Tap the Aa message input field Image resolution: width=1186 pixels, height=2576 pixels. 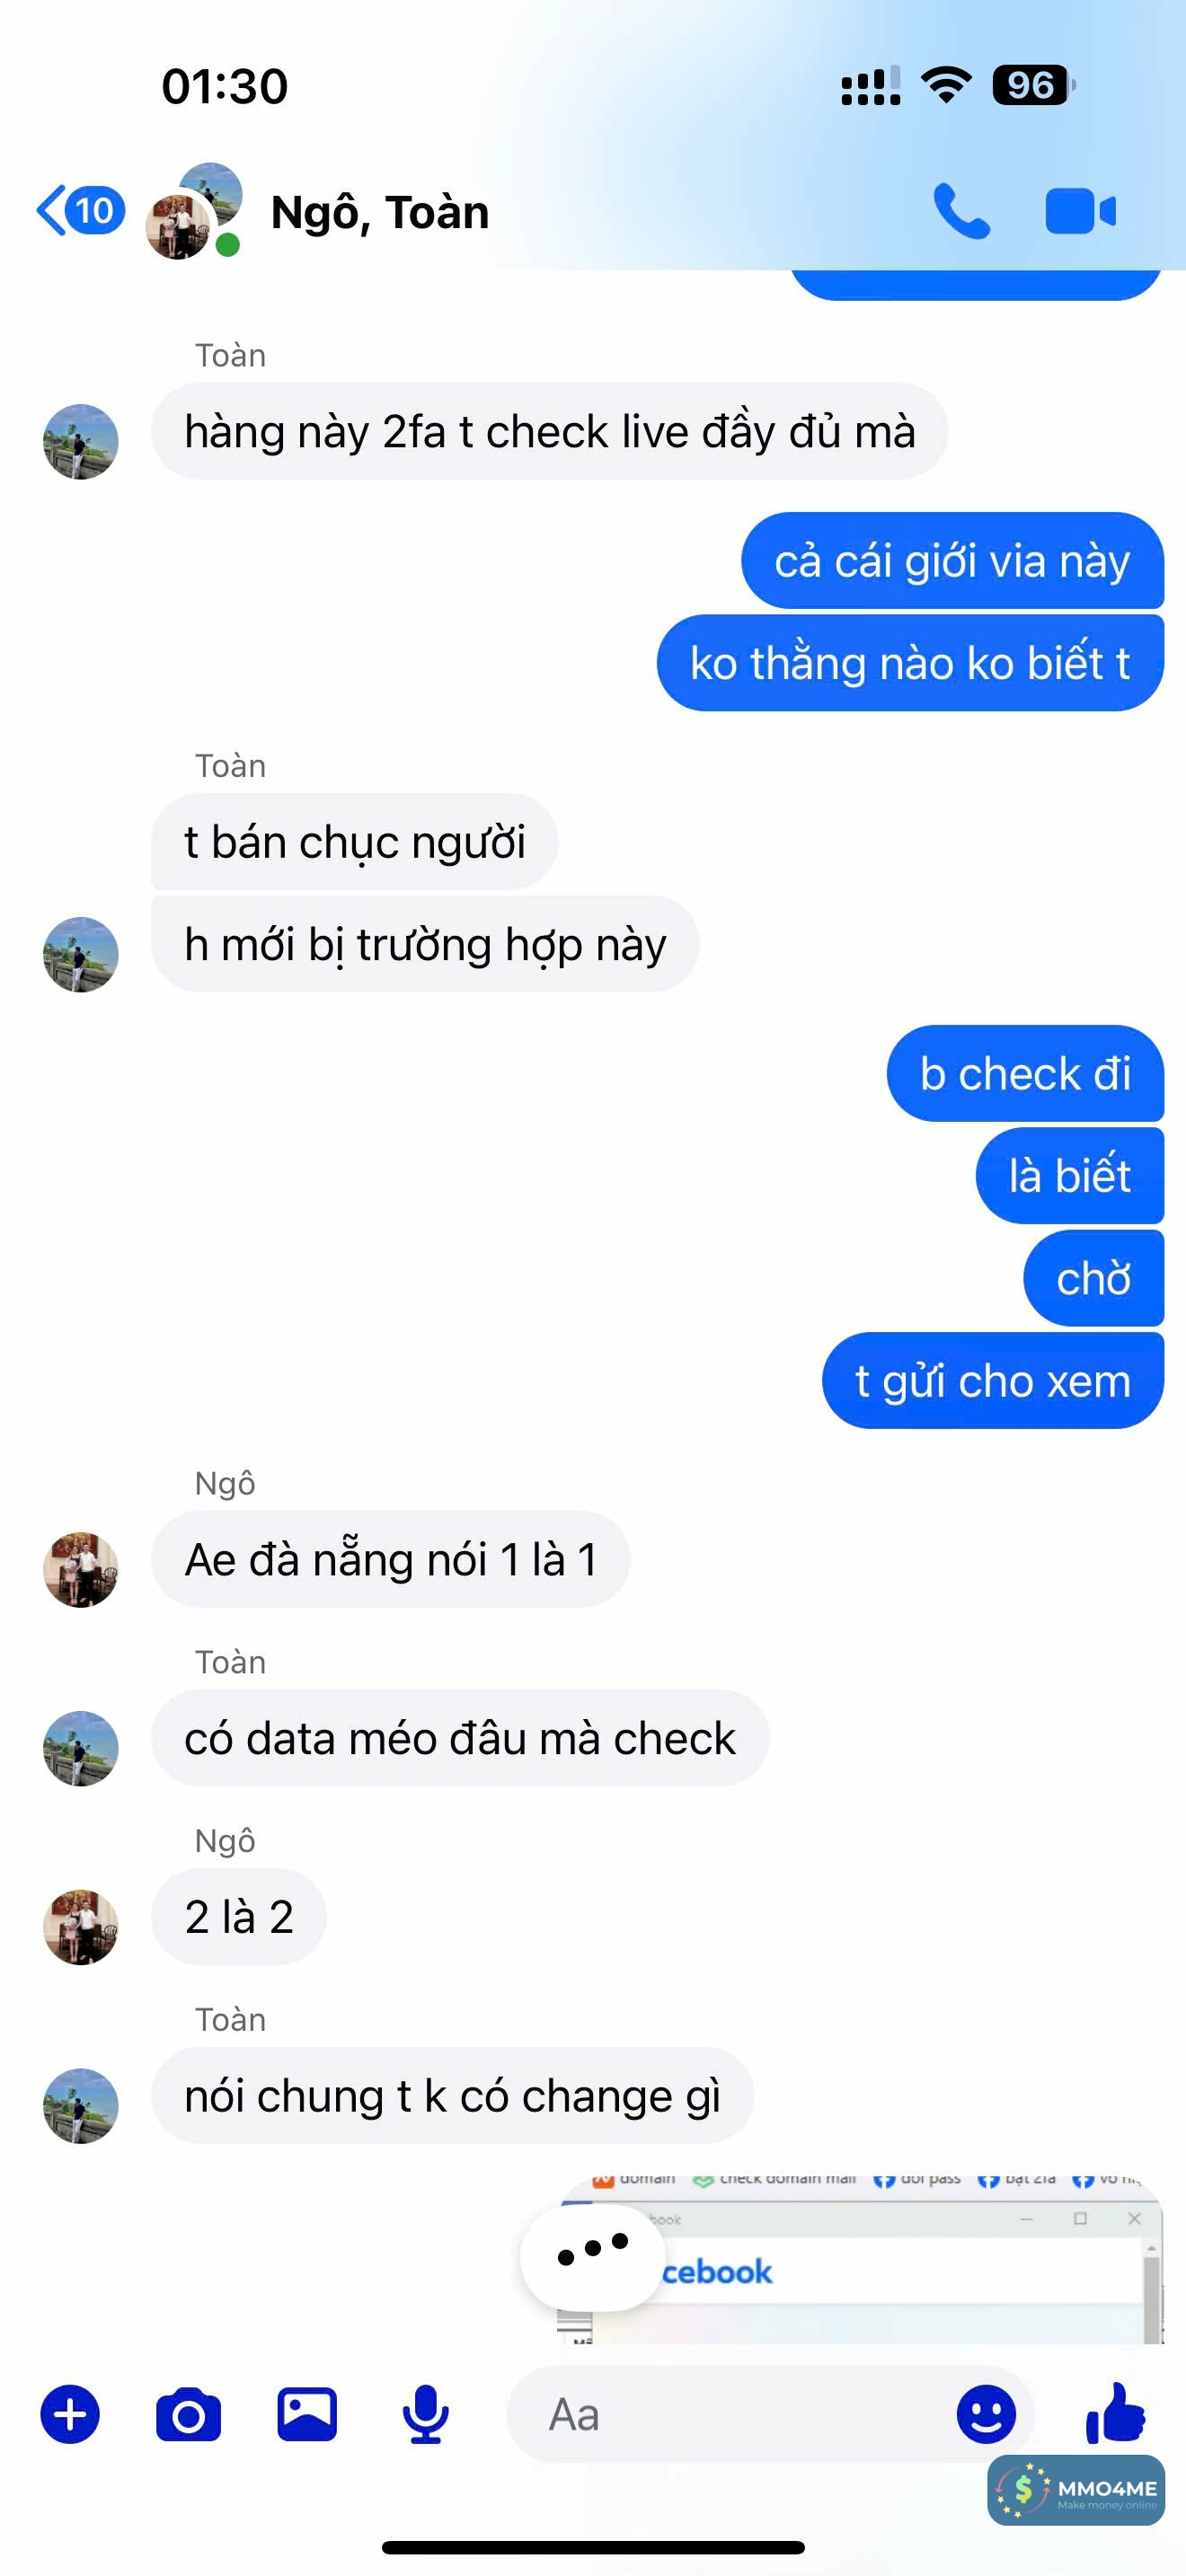770,2414
